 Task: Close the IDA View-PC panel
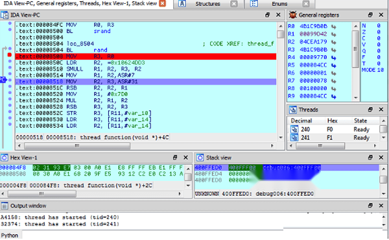click(x=278, y=15)
